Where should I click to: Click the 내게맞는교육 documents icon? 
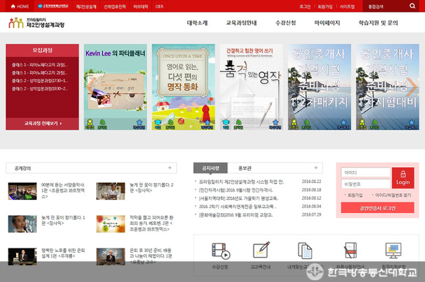click(x=305, y=250)
